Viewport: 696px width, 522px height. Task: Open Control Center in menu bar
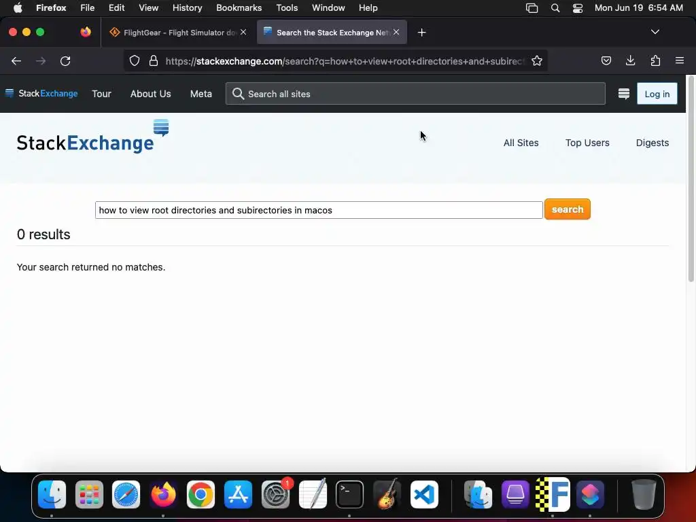[x=578, y=7]
